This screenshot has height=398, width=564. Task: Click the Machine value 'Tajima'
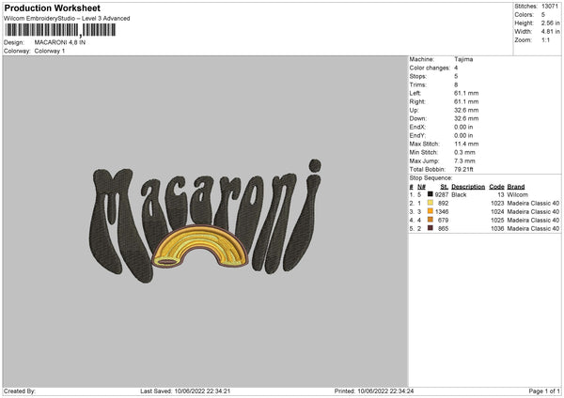(x=463, y=59)
